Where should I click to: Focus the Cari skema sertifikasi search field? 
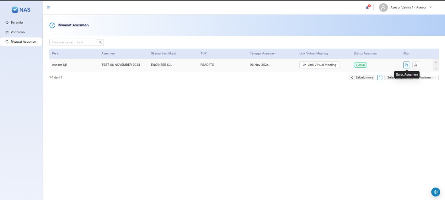[73, 42]
